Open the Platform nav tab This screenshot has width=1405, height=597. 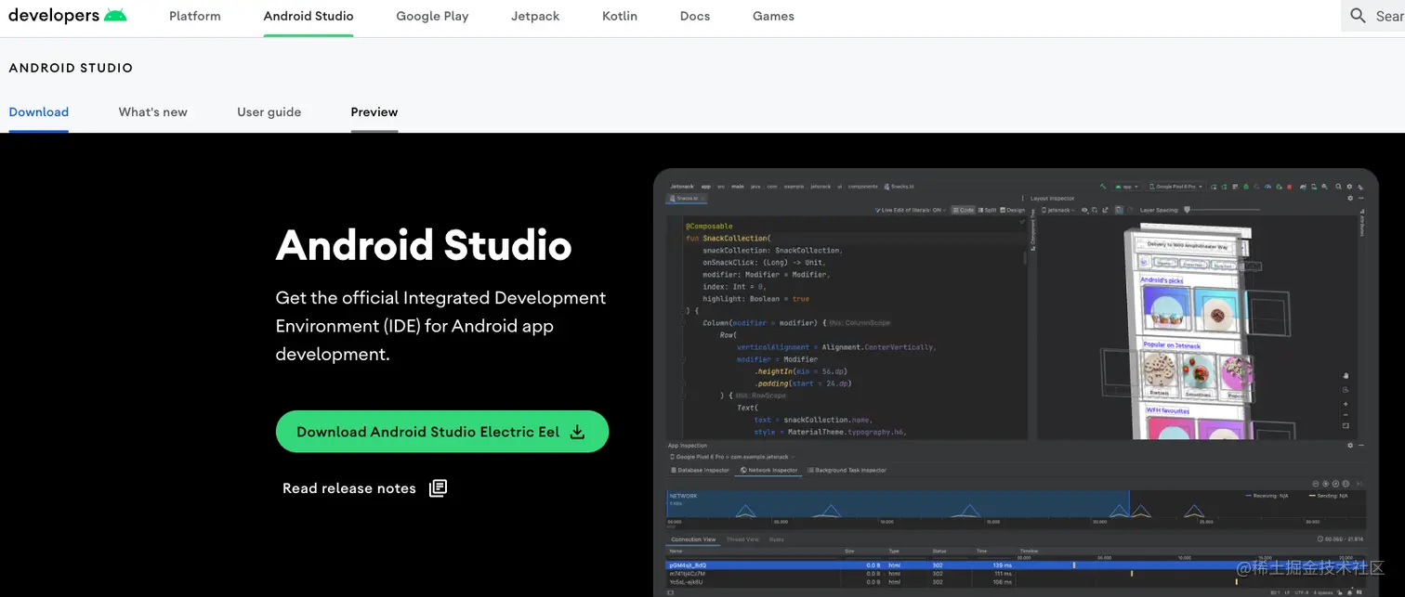tap(195, 16)
